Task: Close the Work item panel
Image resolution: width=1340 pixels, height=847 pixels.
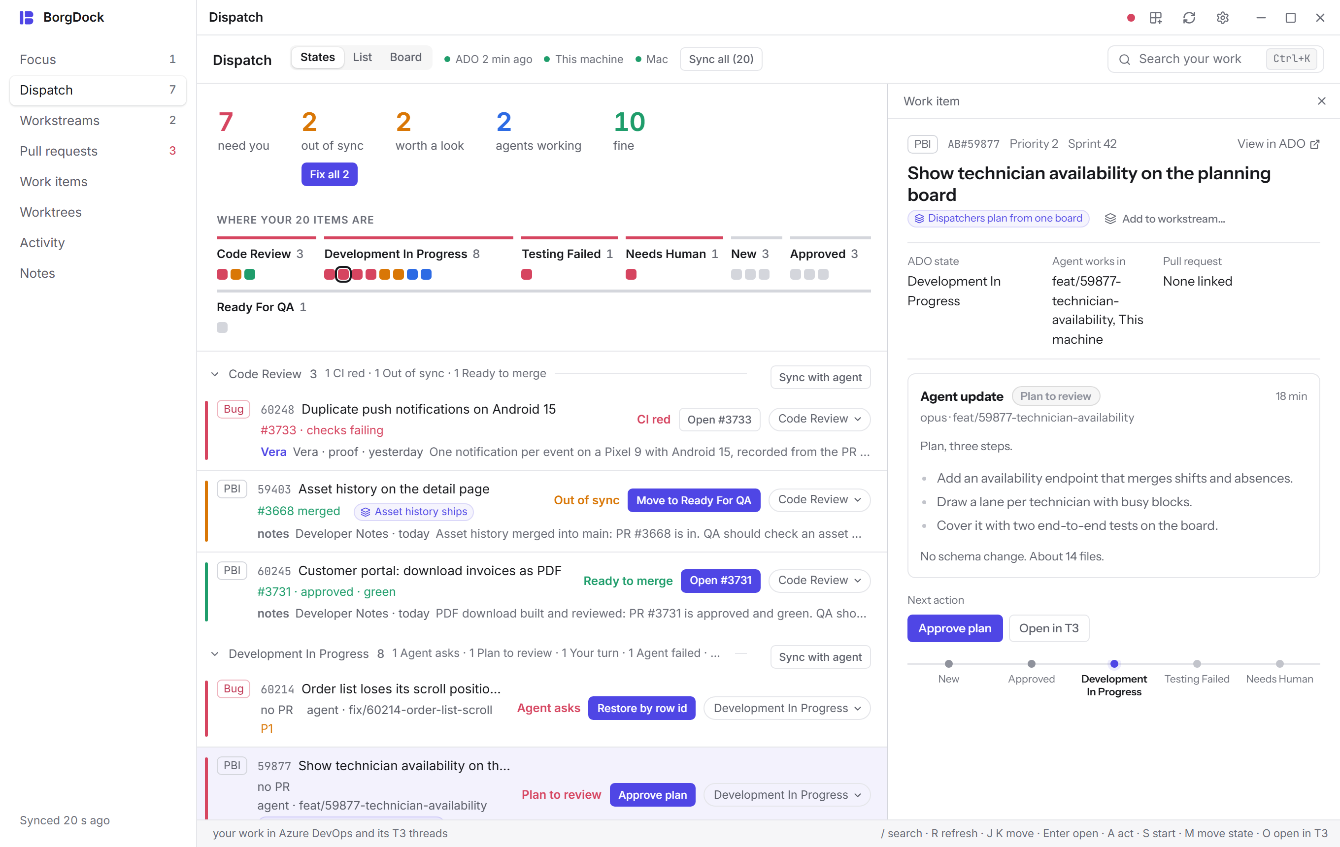Action: (x=1321, y=101)
